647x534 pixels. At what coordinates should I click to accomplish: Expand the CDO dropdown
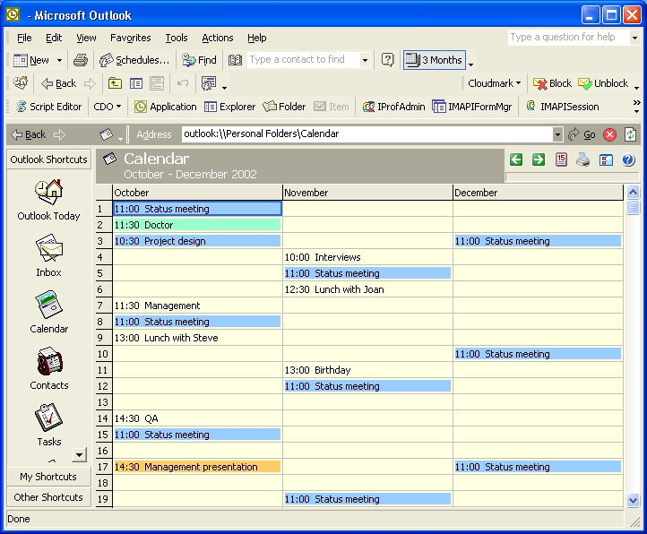pyautogui.click(x=108, y=107)
